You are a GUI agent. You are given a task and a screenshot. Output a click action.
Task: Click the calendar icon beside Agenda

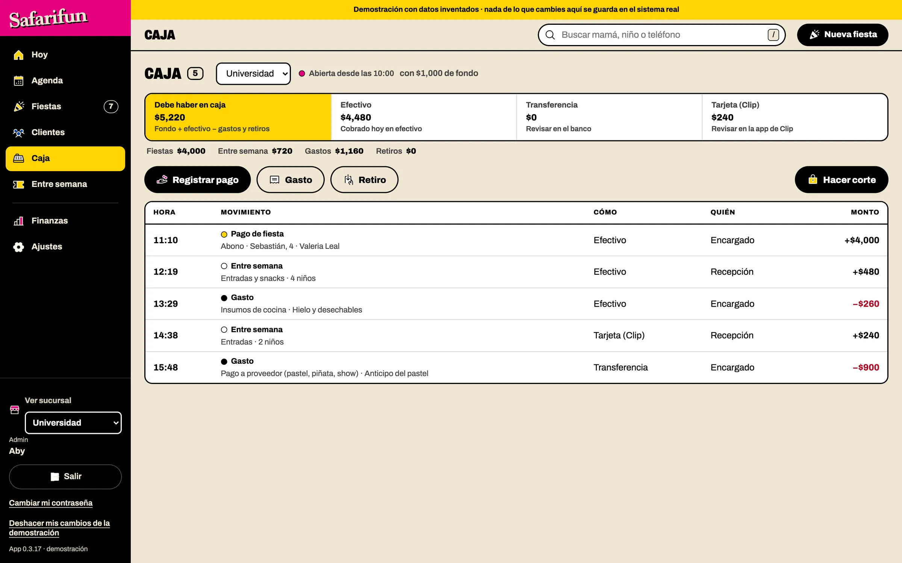click(18, 81)
